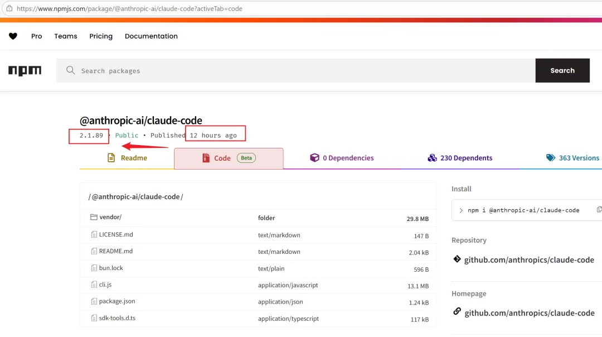Click the LICENSE.md file icon
The width and height of the screenshot is (602, 337).
pyautogui.click(x=94, y=234)
